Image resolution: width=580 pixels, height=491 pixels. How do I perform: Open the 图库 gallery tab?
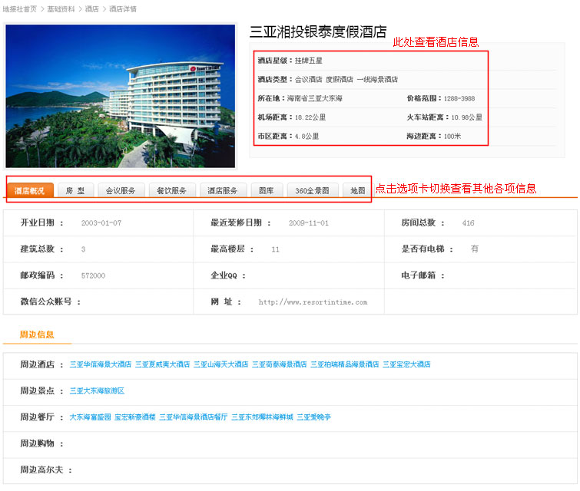click(x=267, y=190)
